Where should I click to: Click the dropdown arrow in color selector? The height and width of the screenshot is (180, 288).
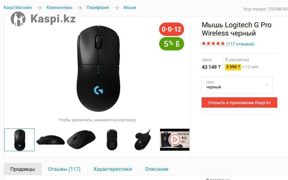tap(267, 85)
